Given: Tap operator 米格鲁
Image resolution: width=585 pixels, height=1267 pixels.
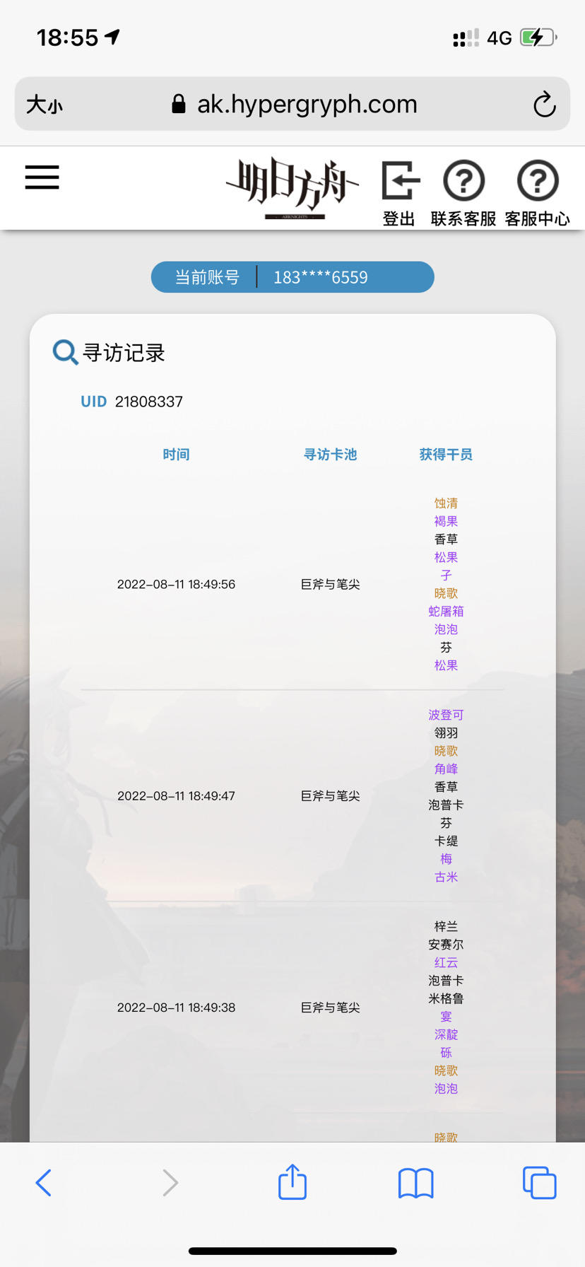Looking at the screenshot, I should [446, 998].
